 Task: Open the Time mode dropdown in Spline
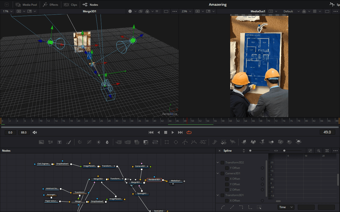click(286, 207)
